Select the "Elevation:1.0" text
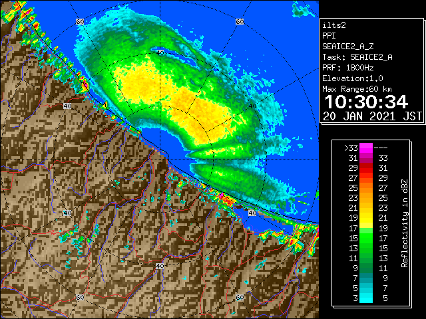 click(x=353, y=78)
